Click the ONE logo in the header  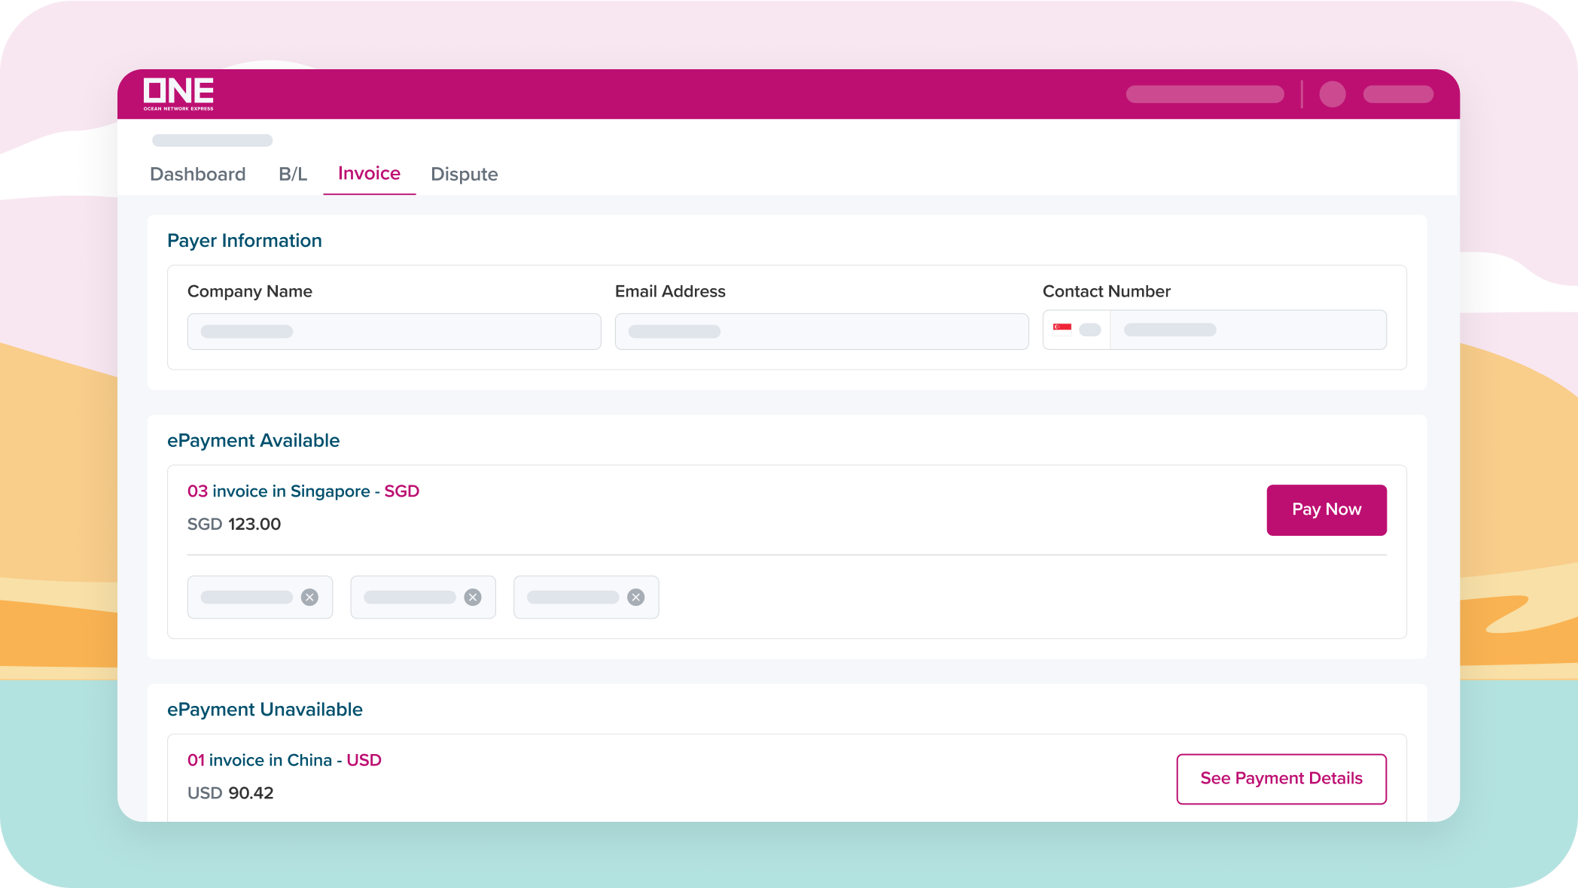178,93
